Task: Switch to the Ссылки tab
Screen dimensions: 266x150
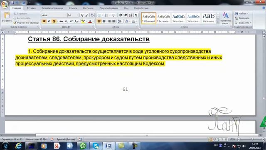Action: pos(73,8)
